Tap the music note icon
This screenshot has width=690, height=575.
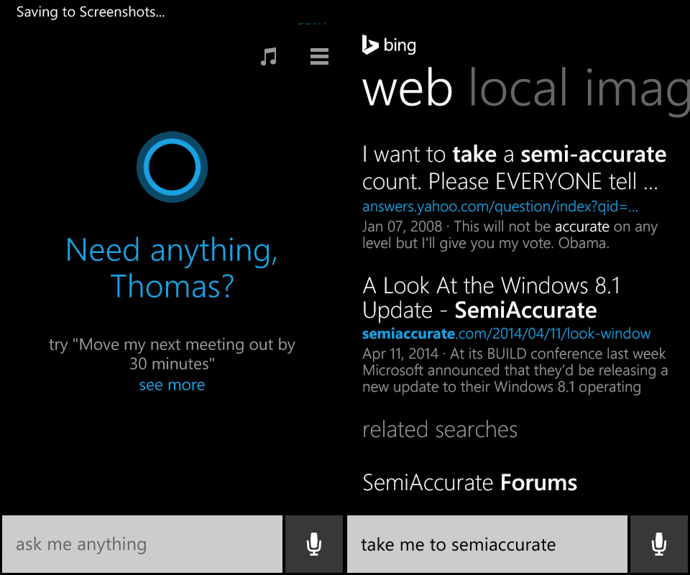pyautogui.click(x=268, y=56)
